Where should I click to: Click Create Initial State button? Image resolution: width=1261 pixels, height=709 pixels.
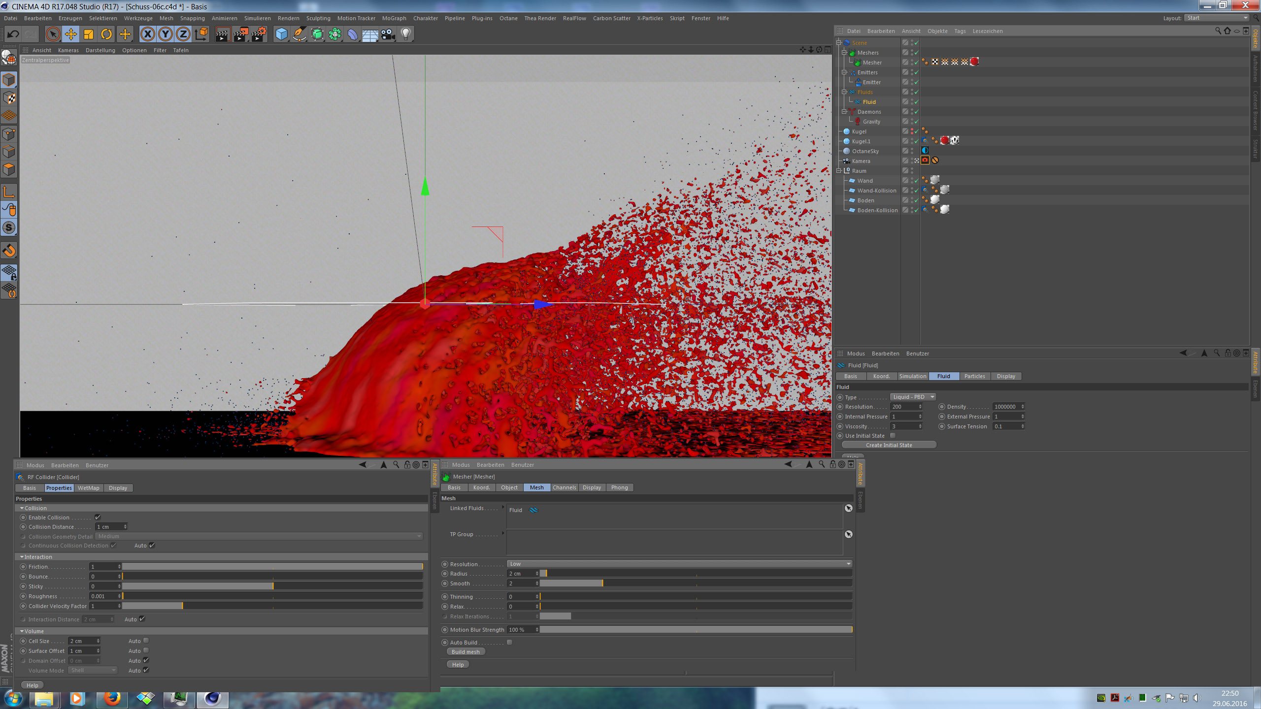(889, 445)
